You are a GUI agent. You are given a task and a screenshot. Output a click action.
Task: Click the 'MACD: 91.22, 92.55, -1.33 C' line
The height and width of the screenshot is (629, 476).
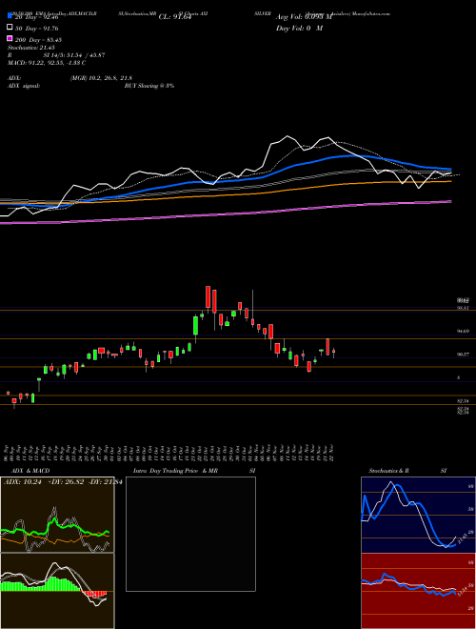pos(47,63)
